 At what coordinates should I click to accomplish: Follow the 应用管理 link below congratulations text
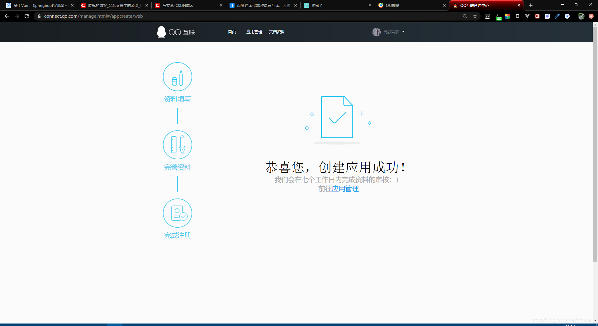(345, 189)
